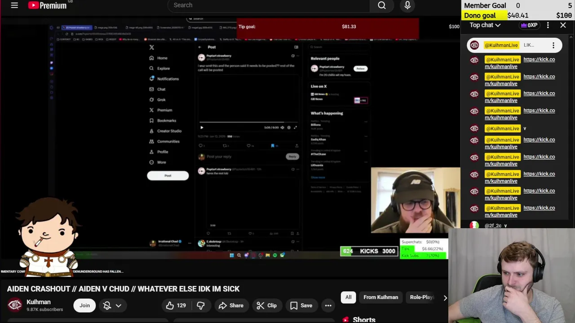Close the live chat panel
This screenshot has width=575, height=323.
563,26
